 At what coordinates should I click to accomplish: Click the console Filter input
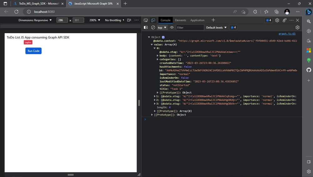point(190,28)
